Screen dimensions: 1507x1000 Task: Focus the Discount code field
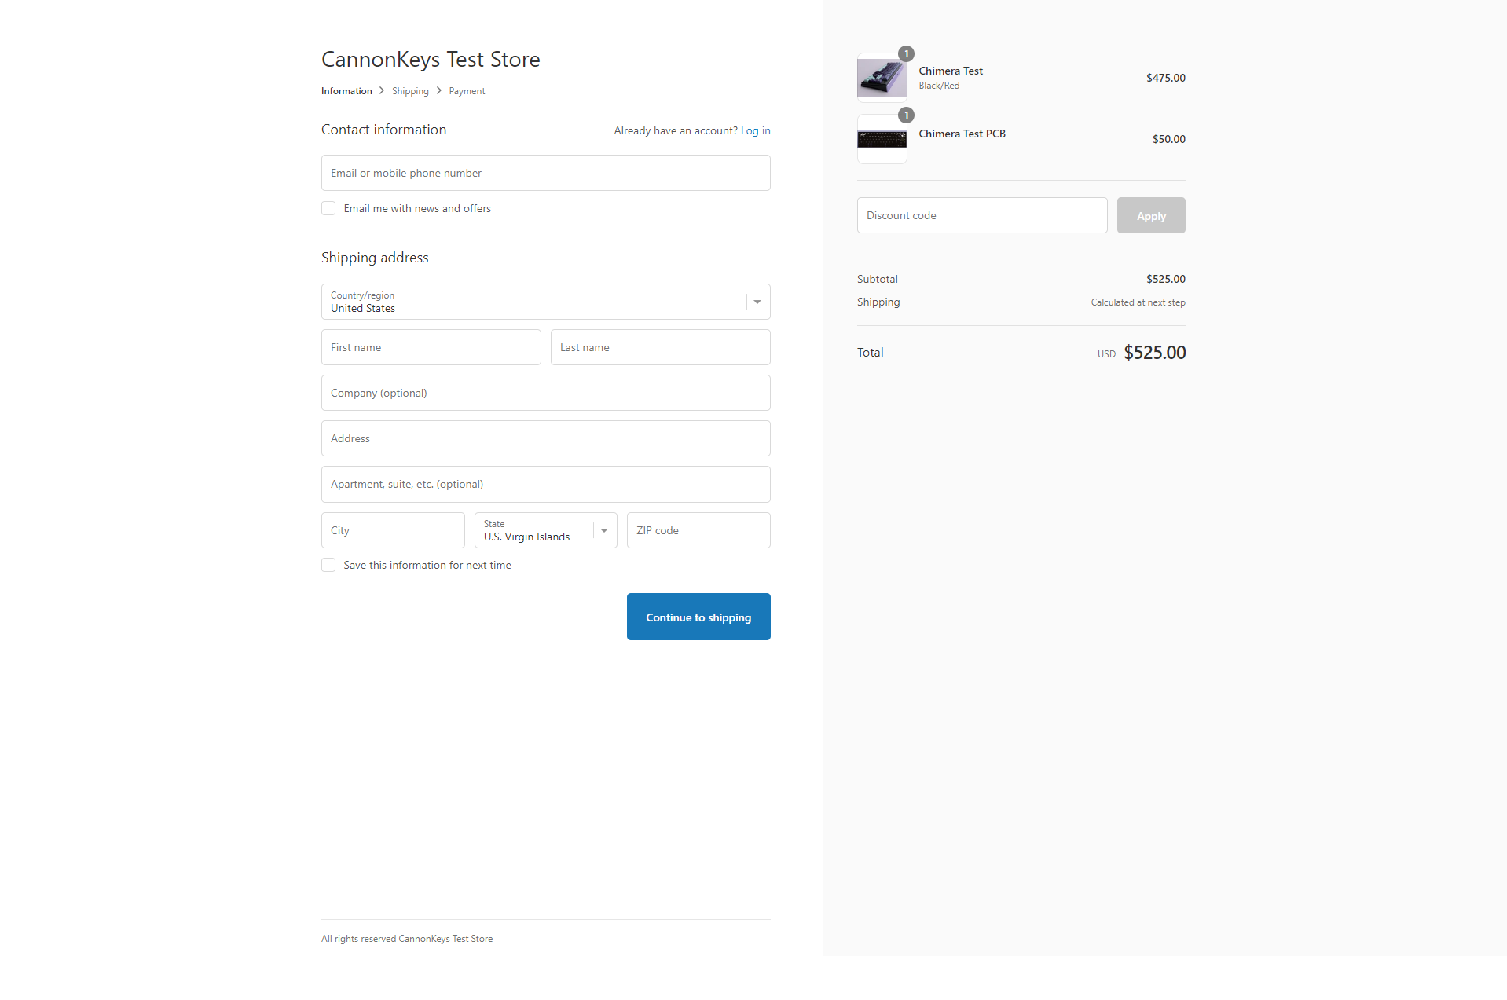click(981, 215)
